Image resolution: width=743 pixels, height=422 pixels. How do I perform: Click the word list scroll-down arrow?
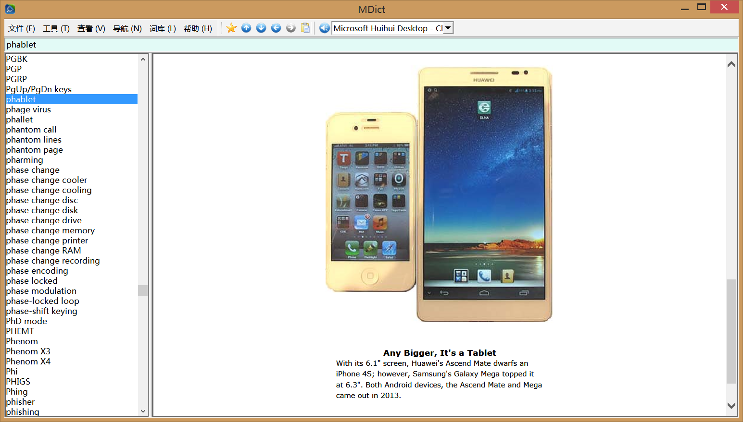pos(143,411)
